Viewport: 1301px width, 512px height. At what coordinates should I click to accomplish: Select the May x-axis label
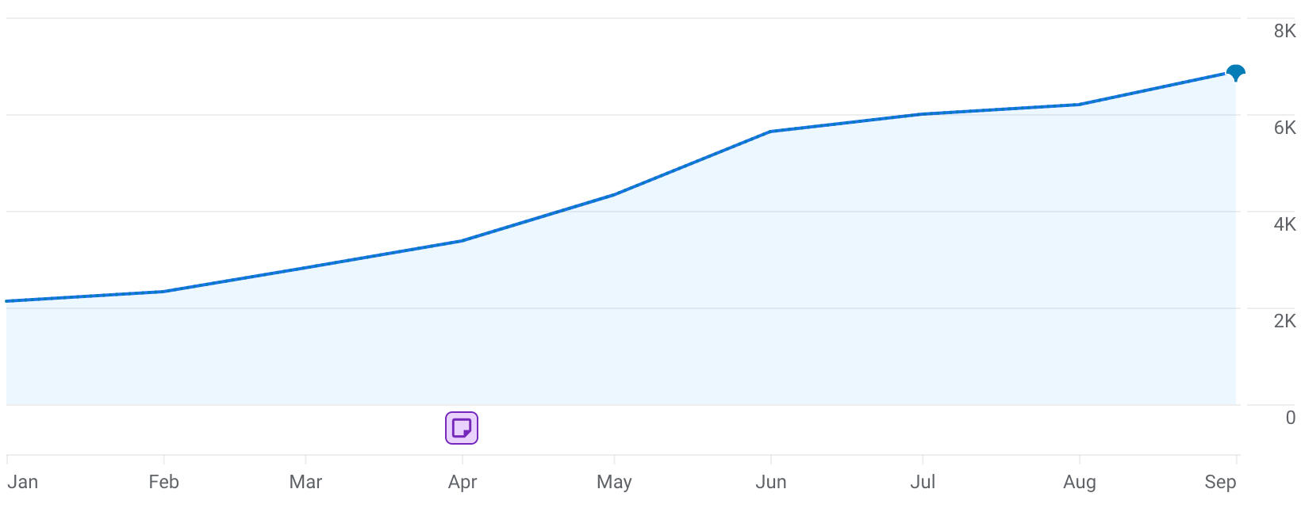614,482
